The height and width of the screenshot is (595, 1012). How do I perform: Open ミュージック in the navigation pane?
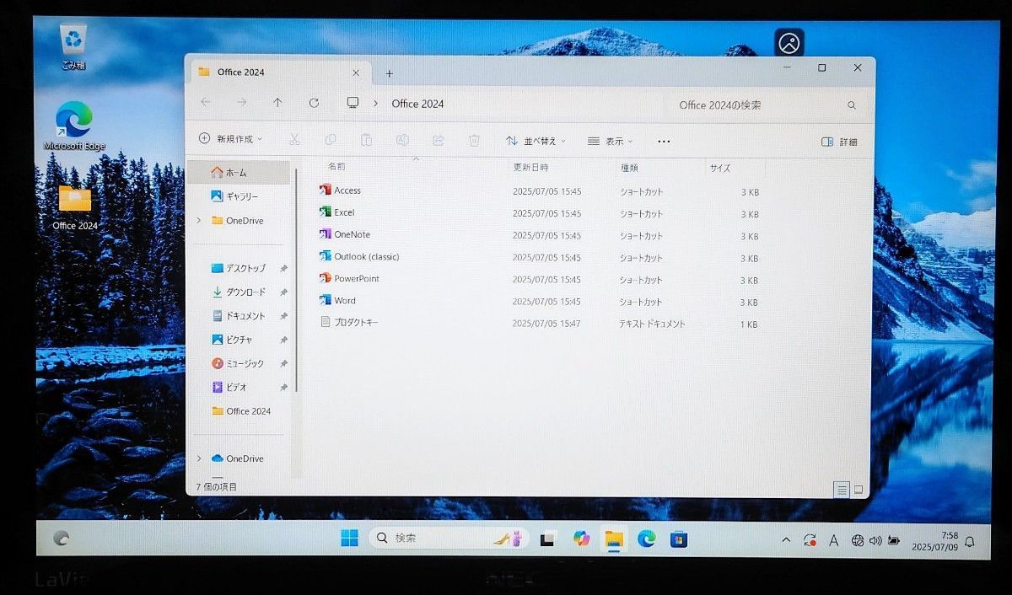click(239, 363)
